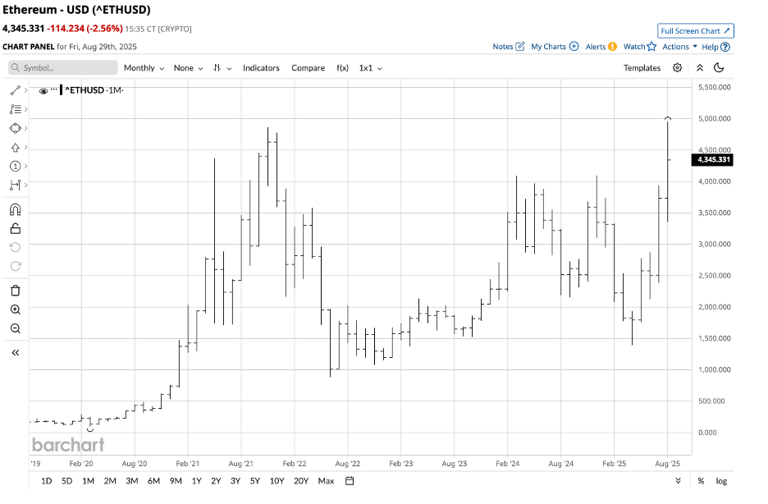Collapse the toolbar with double up arrows

point(700,67)
